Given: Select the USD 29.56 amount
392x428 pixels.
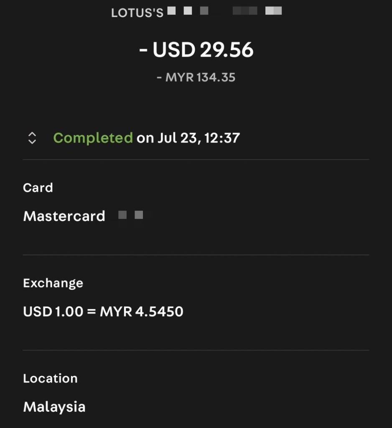Looking at the screenshot, I should click(203, 50).
